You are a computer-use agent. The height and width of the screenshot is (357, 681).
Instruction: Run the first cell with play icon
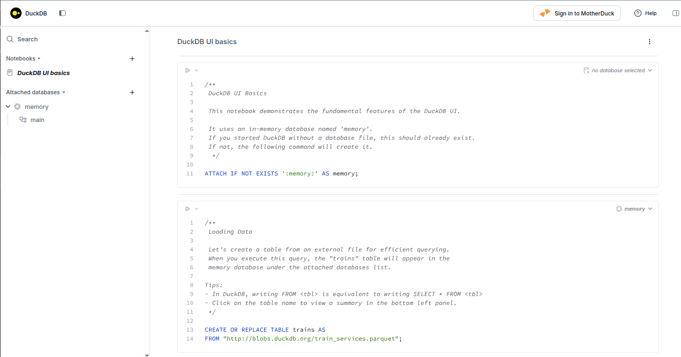tap(188, 70)
